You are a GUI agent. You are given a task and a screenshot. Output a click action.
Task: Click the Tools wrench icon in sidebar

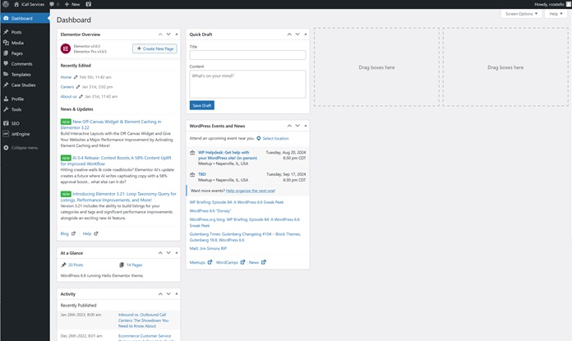point(6,109)
